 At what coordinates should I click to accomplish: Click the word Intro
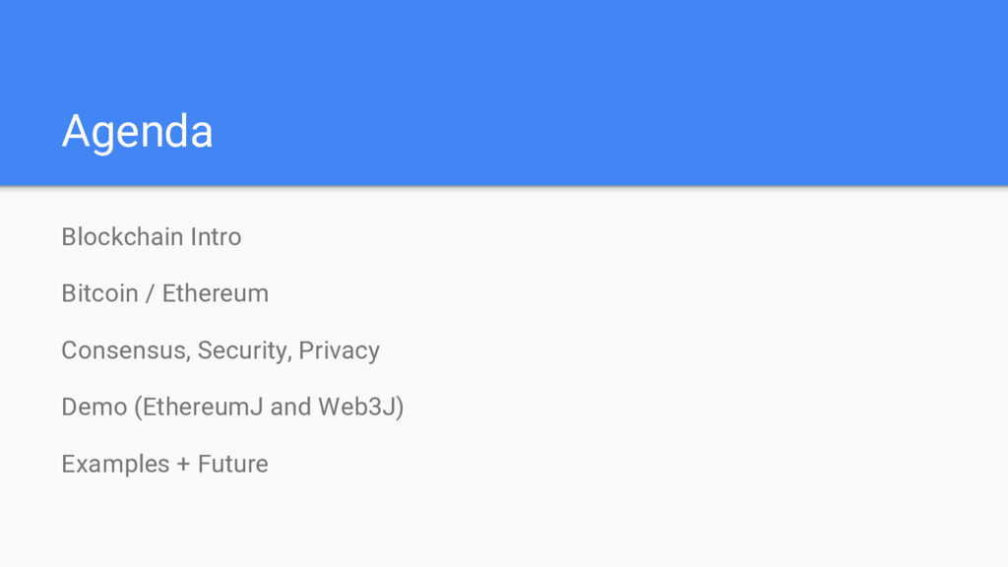point(216,237)
